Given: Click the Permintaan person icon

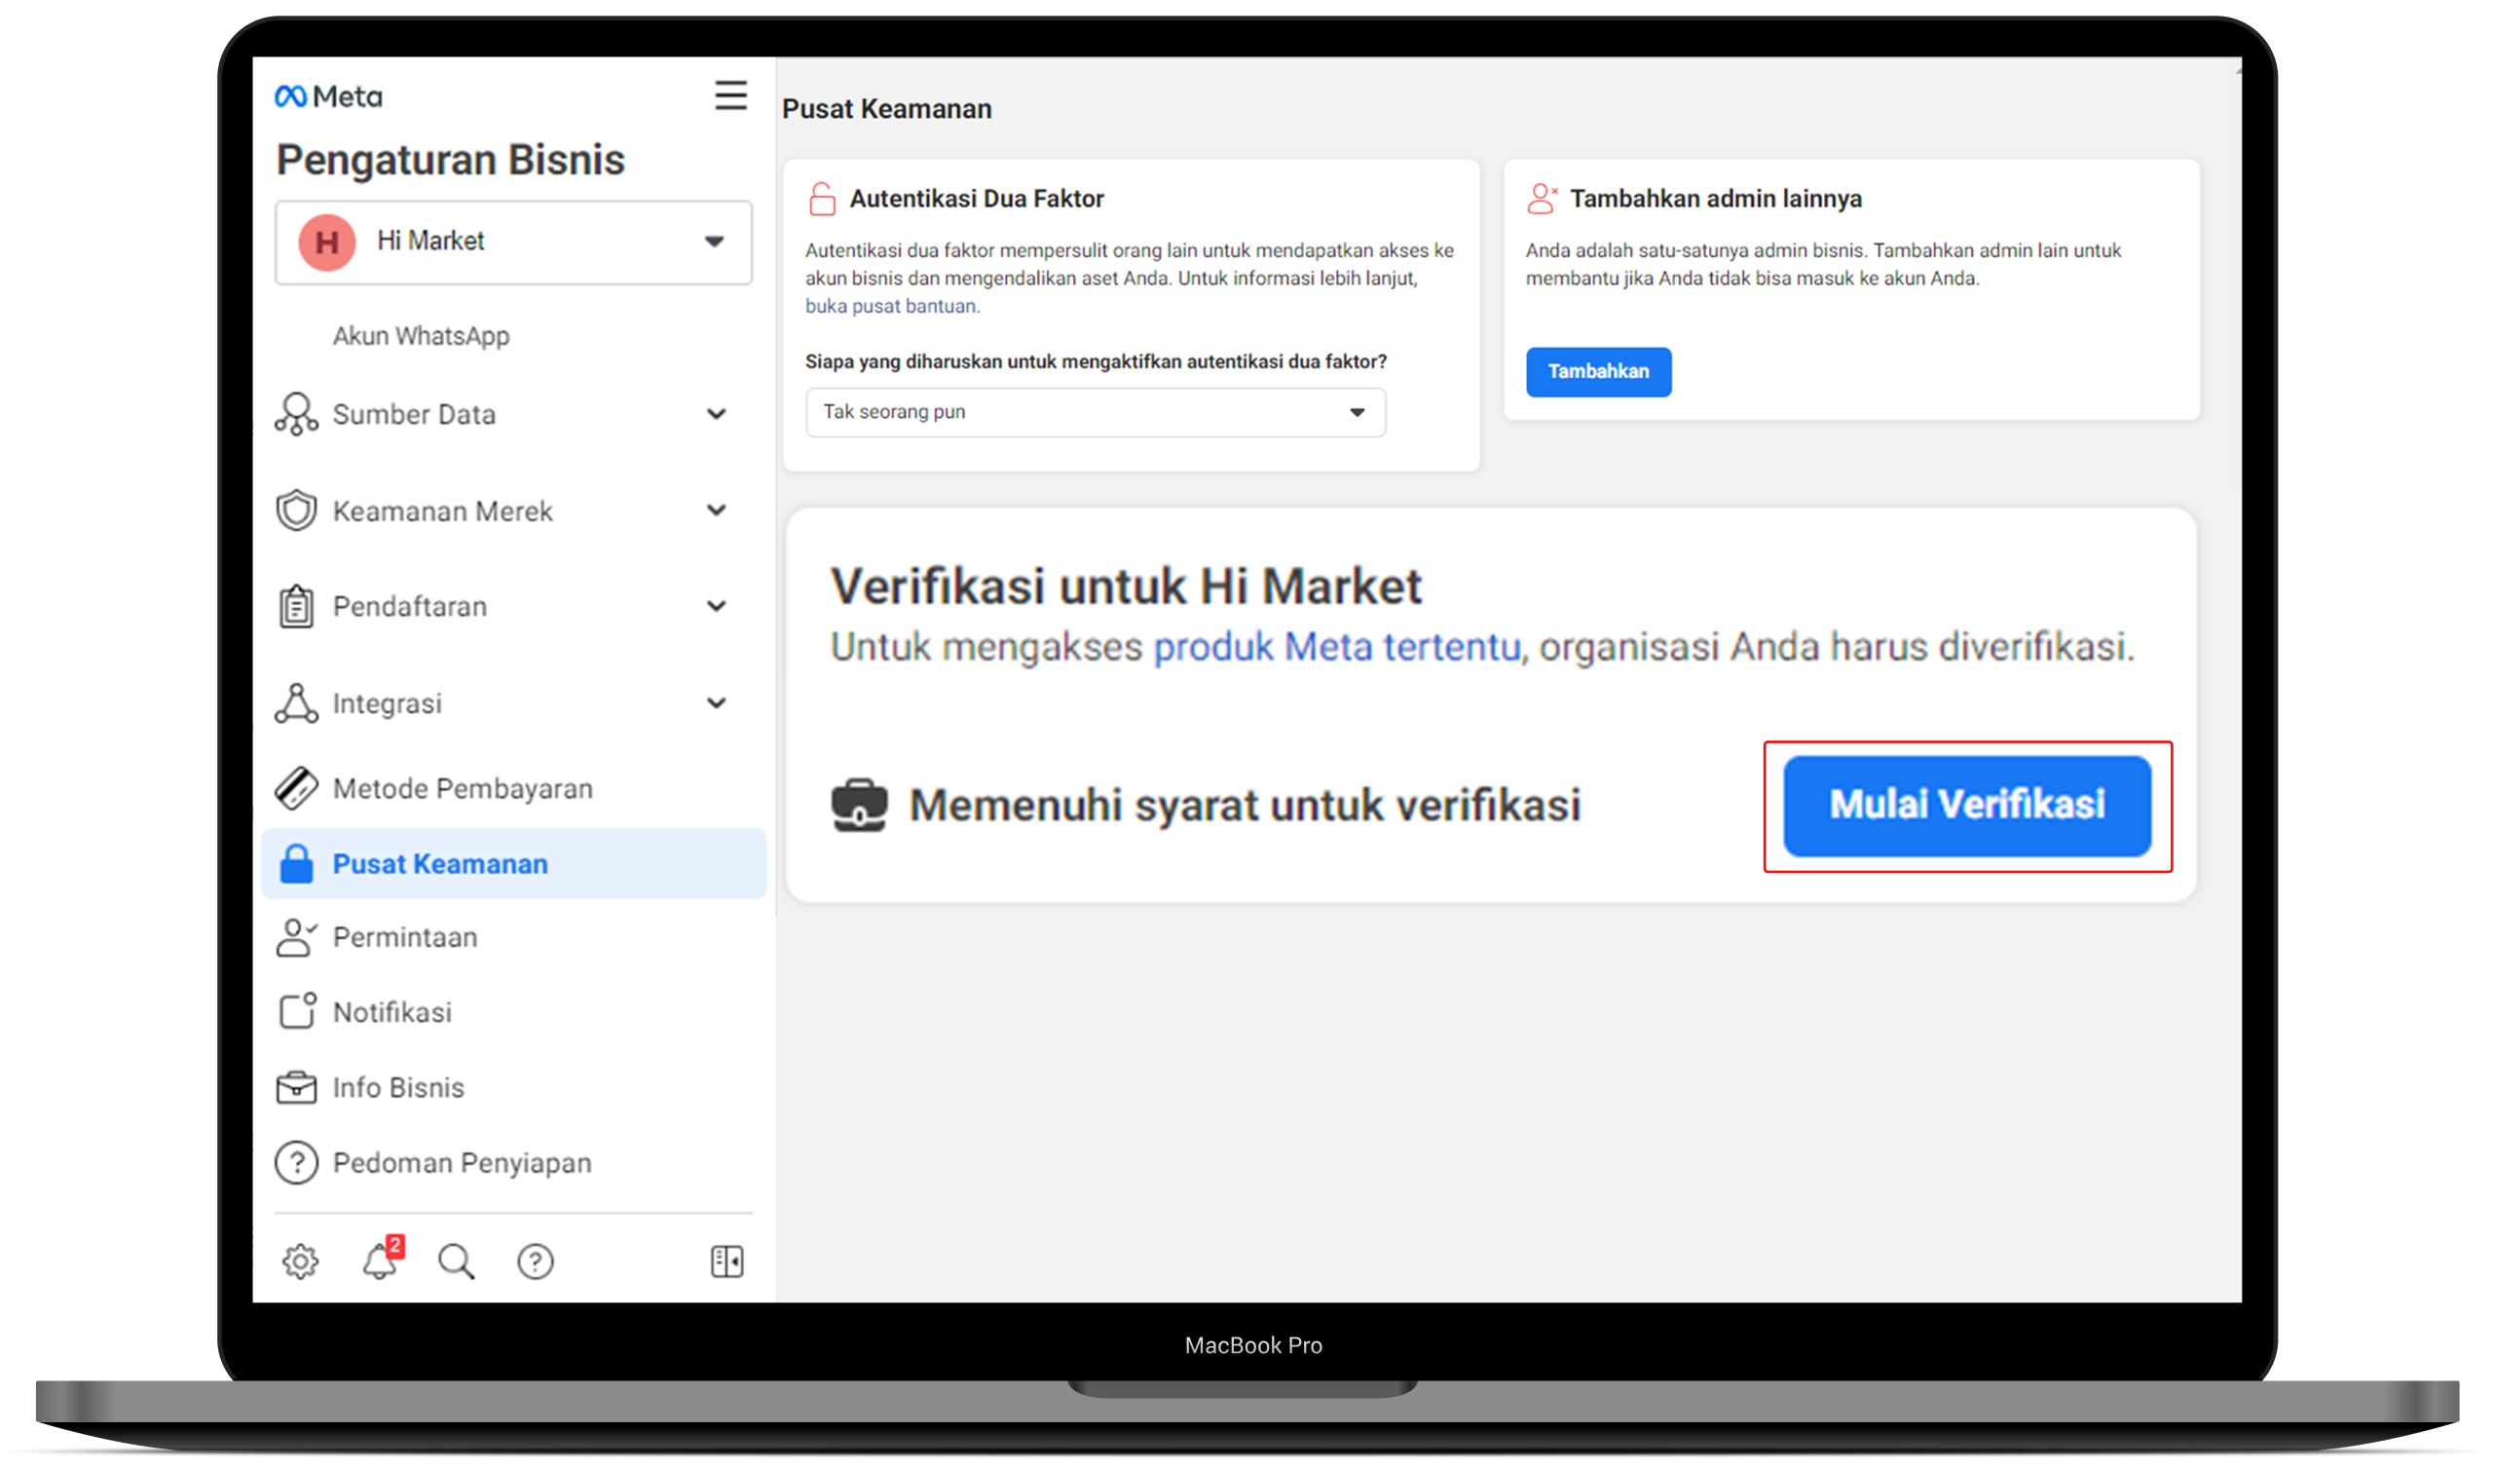Looking at the screenshot, I should (x=297, y=936).
